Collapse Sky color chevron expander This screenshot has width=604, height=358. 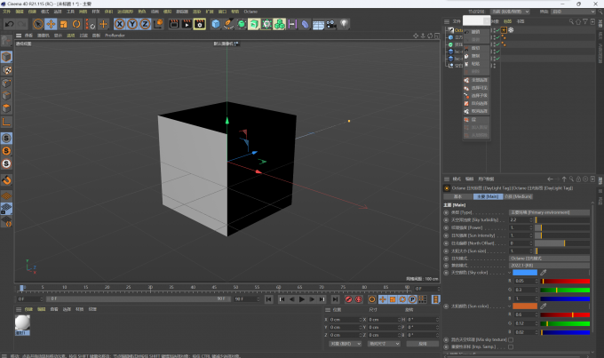[x=509, y=273]
